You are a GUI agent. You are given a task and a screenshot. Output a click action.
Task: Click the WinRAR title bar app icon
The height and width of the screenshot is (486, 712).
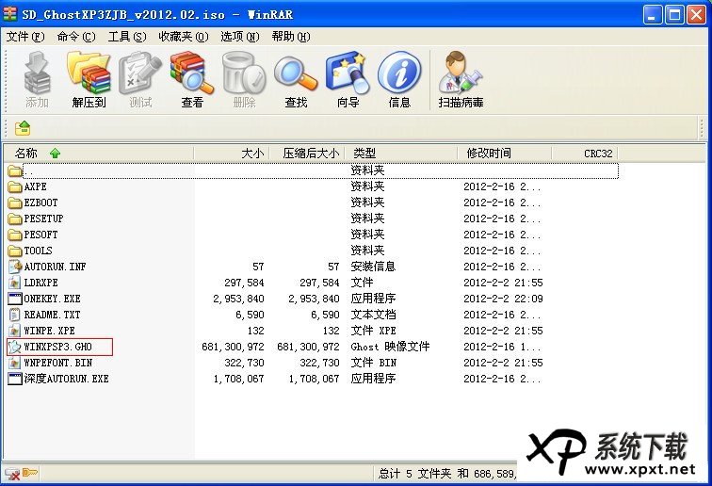coord(9,14)
